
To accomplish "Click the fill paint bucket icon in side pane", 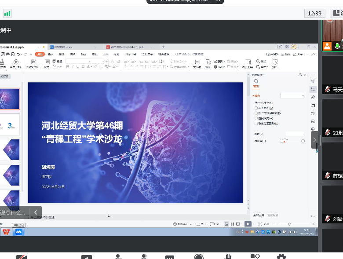I will 256,81.
